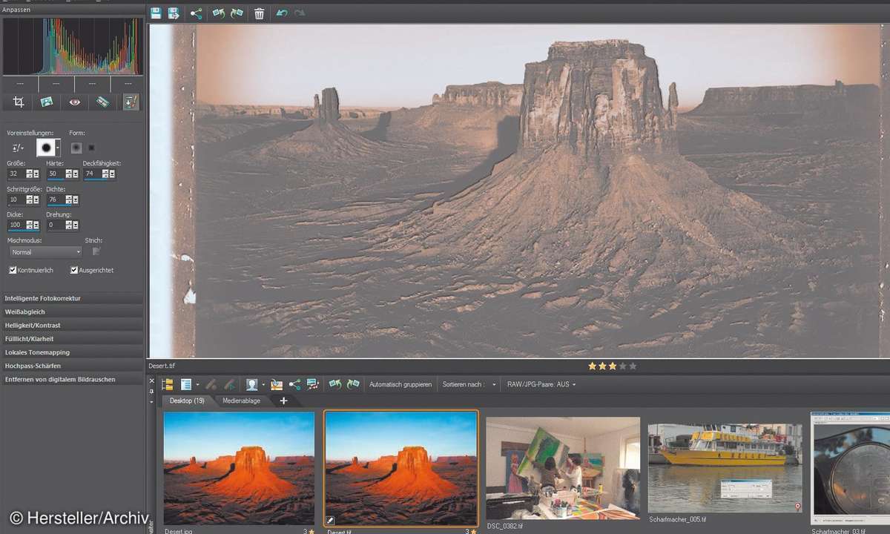Image resolution: width=890 pixels, height=534 pixels.
Task: Select the clone brush tool icon
Action: coord(131,102)
